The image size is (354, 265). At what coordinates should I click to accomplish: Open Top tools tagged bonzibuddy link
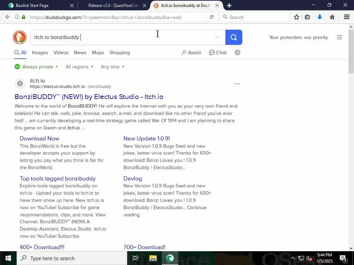coord(58,178)
